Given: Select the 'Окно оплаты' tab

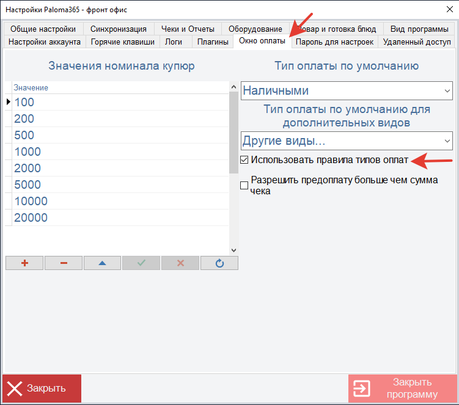Looking at the screenshot, I should [x=262, y=41].
